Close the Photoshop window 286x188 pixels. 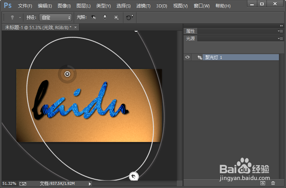pos(275,4)
